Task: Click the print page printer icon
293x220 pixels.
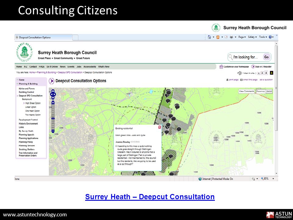Action: coord(227,80)
